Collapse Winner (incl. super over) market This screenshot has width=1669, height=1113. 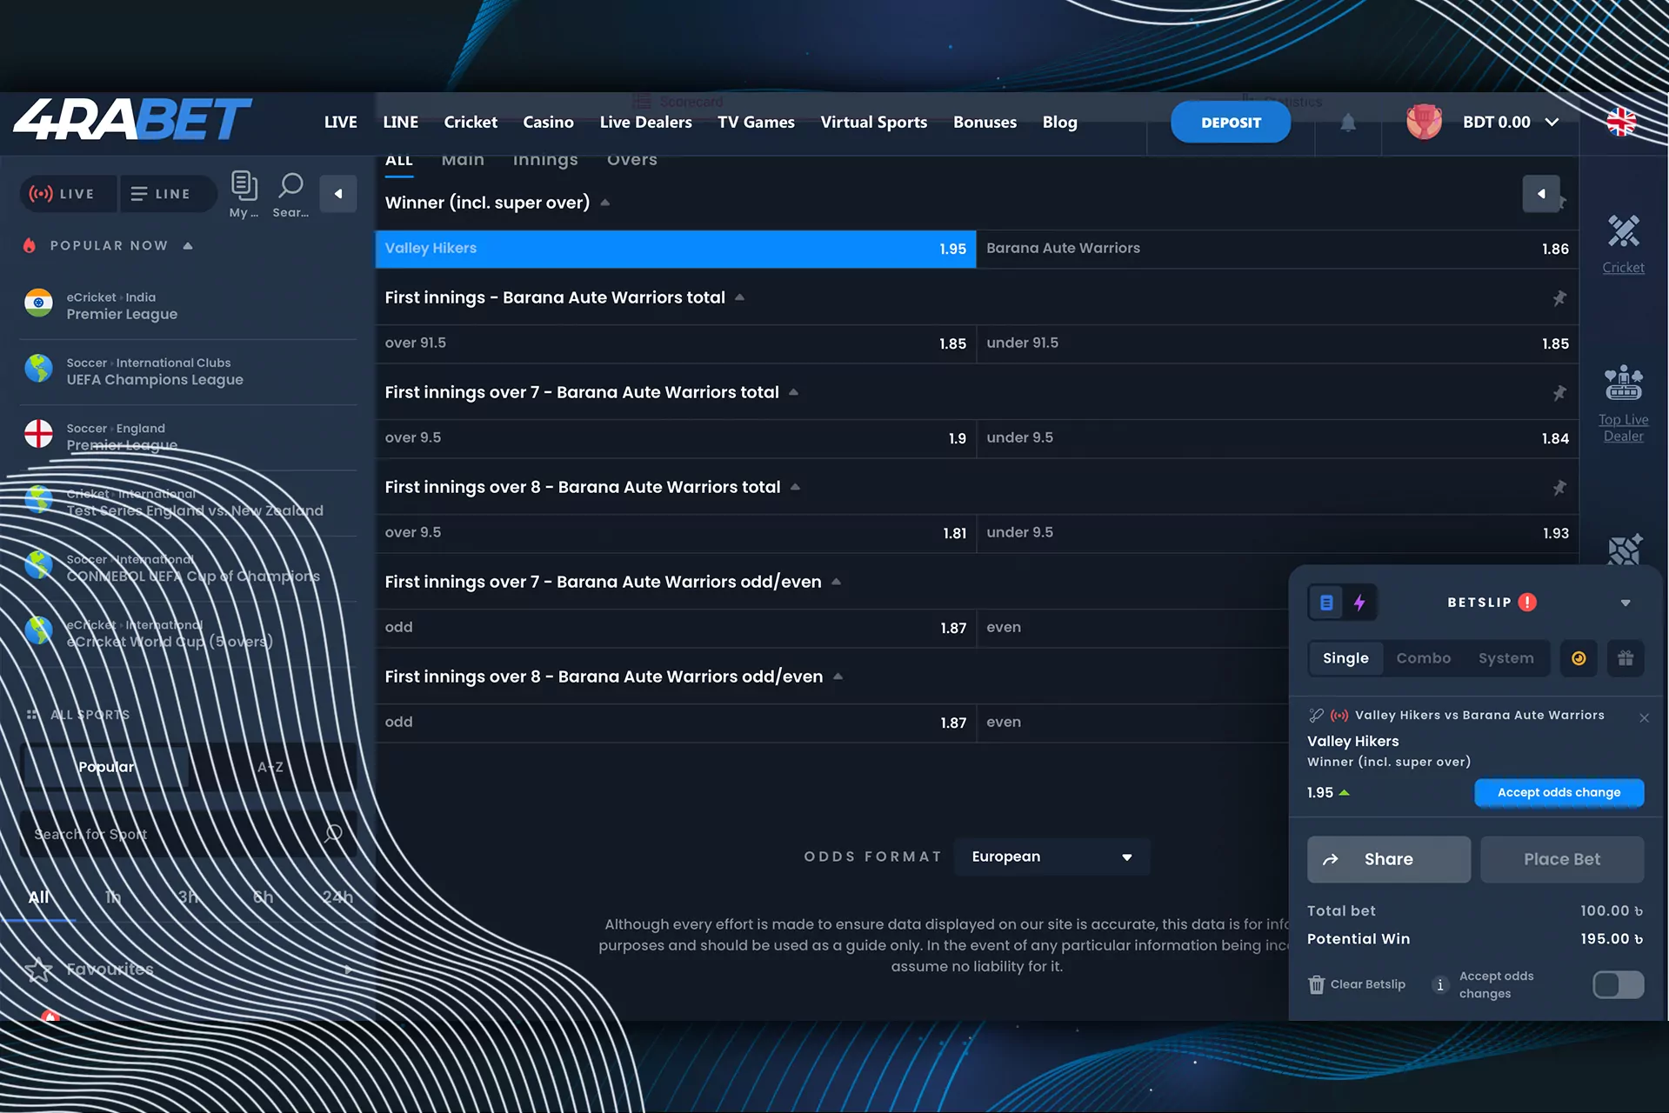605,203
